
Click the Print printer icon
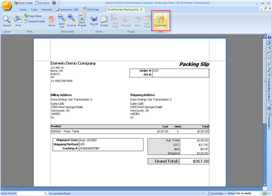(18, 20)
